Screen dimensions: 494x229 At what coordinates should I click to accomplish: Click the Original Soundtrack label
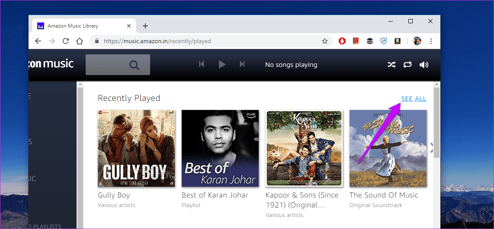pos(376,205)
